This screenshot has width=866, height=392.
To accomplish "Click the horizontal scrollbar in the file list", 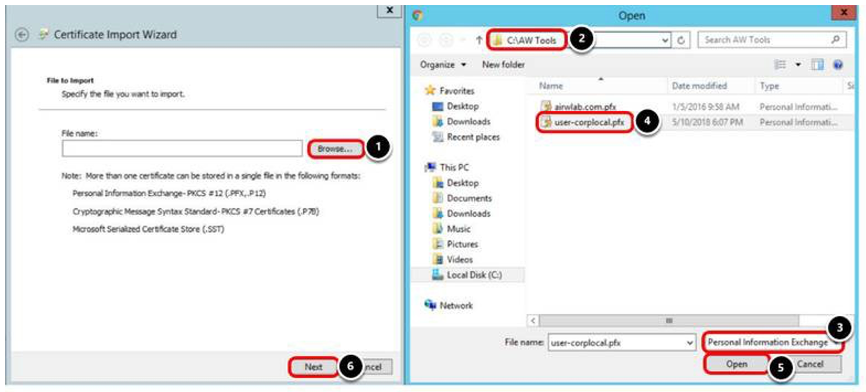I will coord(669,321).
